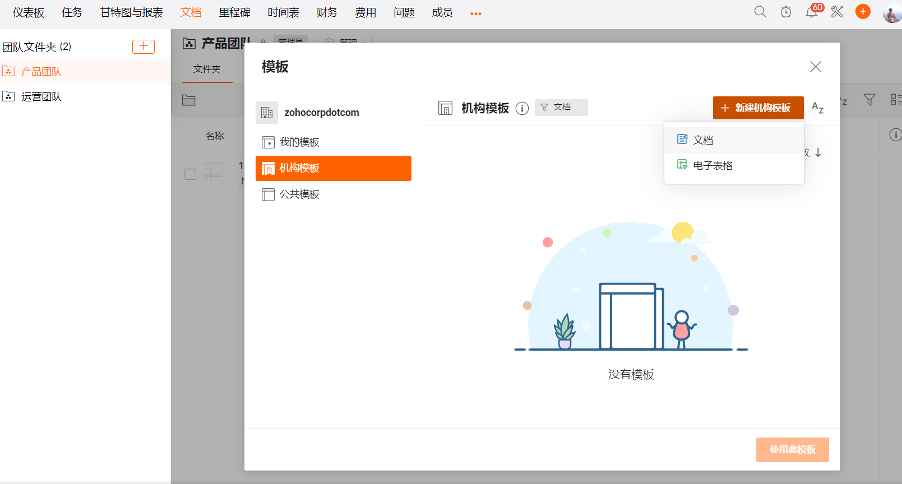Click the timer clock icon
The image size is (902, 484).
pos(786,12)
